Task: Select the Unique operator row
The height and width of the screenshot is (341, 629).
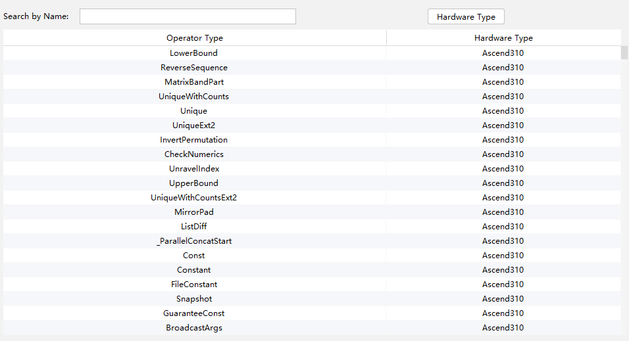Action: click(312, 110)
